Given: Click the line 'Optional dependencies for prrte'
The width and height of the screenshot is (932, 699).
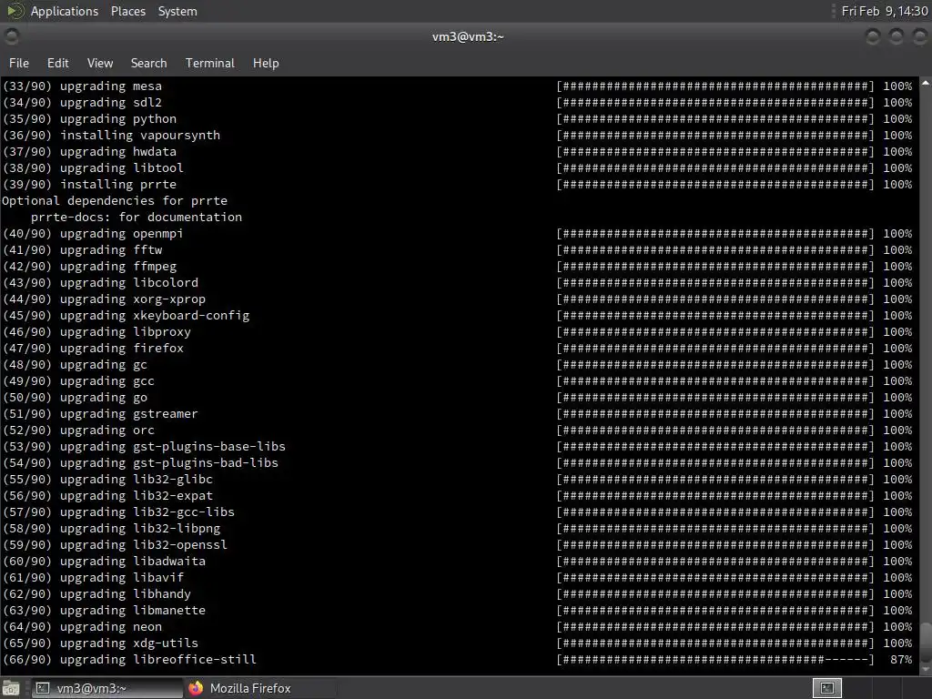Looking at the screenshot, I should click(x=114, y=200).
